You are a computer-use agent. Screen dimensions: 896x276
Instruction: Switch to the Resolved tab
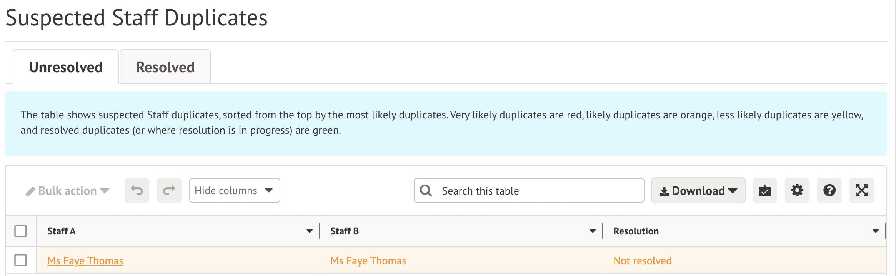165,67
